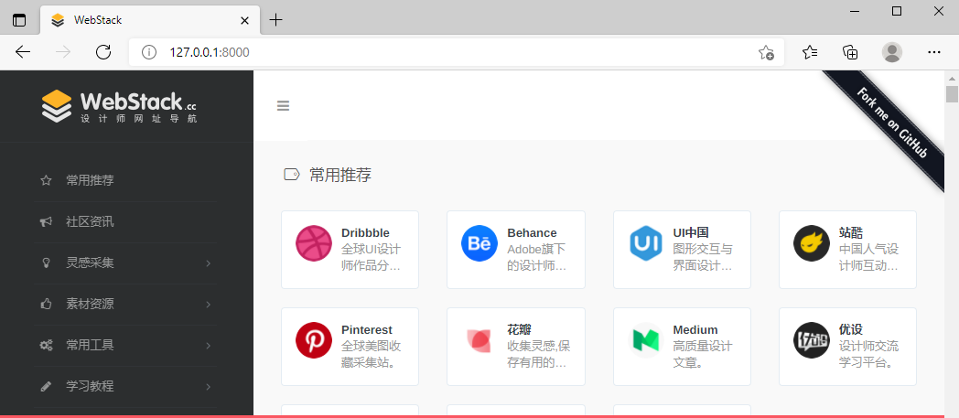Click the 花瓣 petal logo
Image resolution: width=959 pixels, height=418 pixels.
coord(479,340)
